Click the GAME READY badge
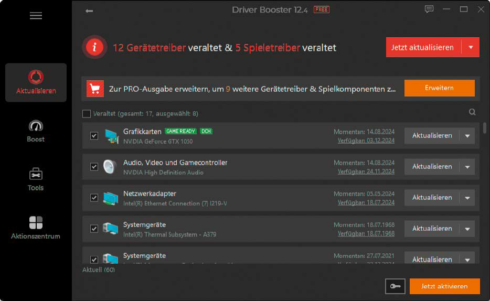Image resolution: width=490 pixels, height=301 pixels. click(x=180, y=131)
